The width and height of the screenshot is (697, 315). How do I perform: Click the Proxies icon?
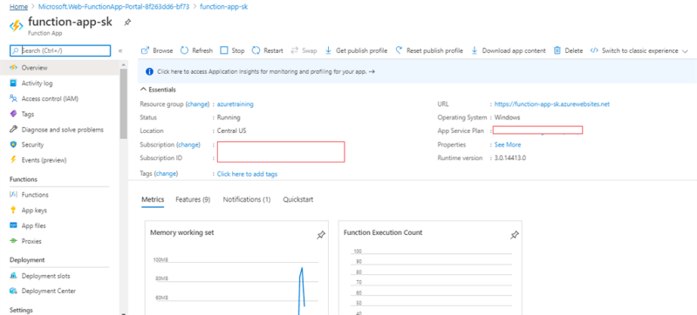click(x=13, y=241)
